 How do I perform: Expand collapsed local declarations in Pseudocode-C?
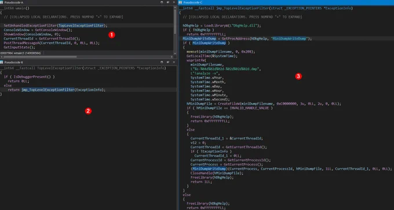tap(242, 17)
